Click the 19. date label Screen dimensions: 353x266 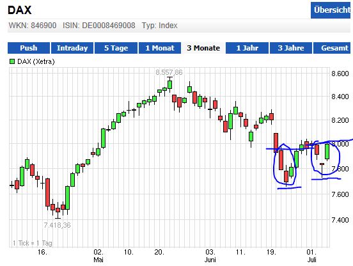(271, 252)
